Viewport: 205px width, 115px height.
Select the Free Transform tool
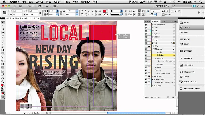(x=3, y=61)
